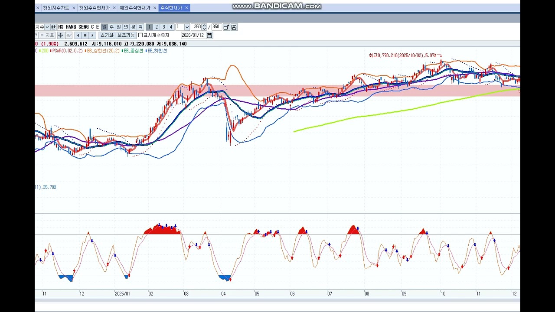Choose interval preset 4 button

click(x=171, y=27)
